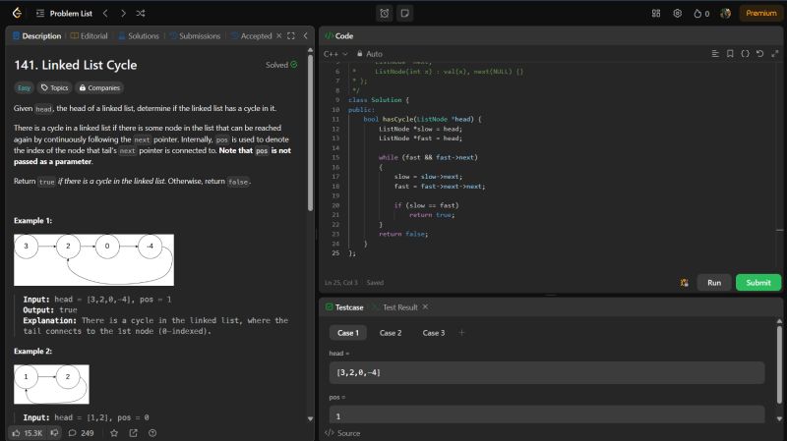The image size is (787, 441).
Task: Open the C++ language dropdown
Action: coord(333,54)
